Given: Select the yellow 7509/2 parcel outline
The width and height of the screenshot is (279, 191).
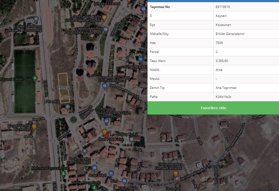Looking at the screenshot, I should click(x=64, y=87).
